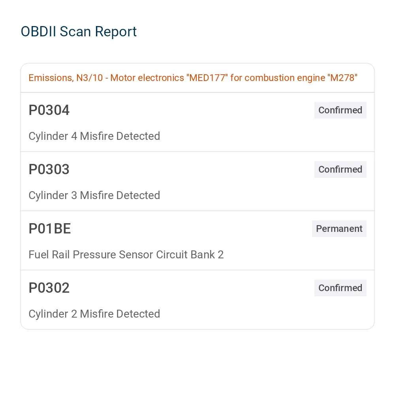Click the M278 engine name in header
Screen dimensions: 395x395
click(342, 77)
